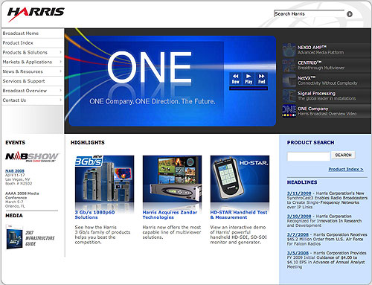Click the NAB Show logo
Image resolution: width=372 pixels, height=285 pixels.
coord(32,157)
